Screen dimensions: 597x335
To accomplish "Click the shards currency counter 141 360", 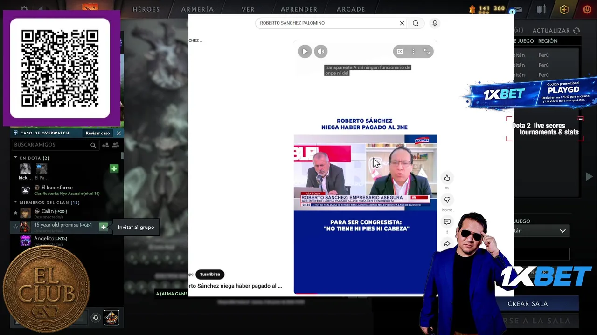I will click(x=487, y=9).
